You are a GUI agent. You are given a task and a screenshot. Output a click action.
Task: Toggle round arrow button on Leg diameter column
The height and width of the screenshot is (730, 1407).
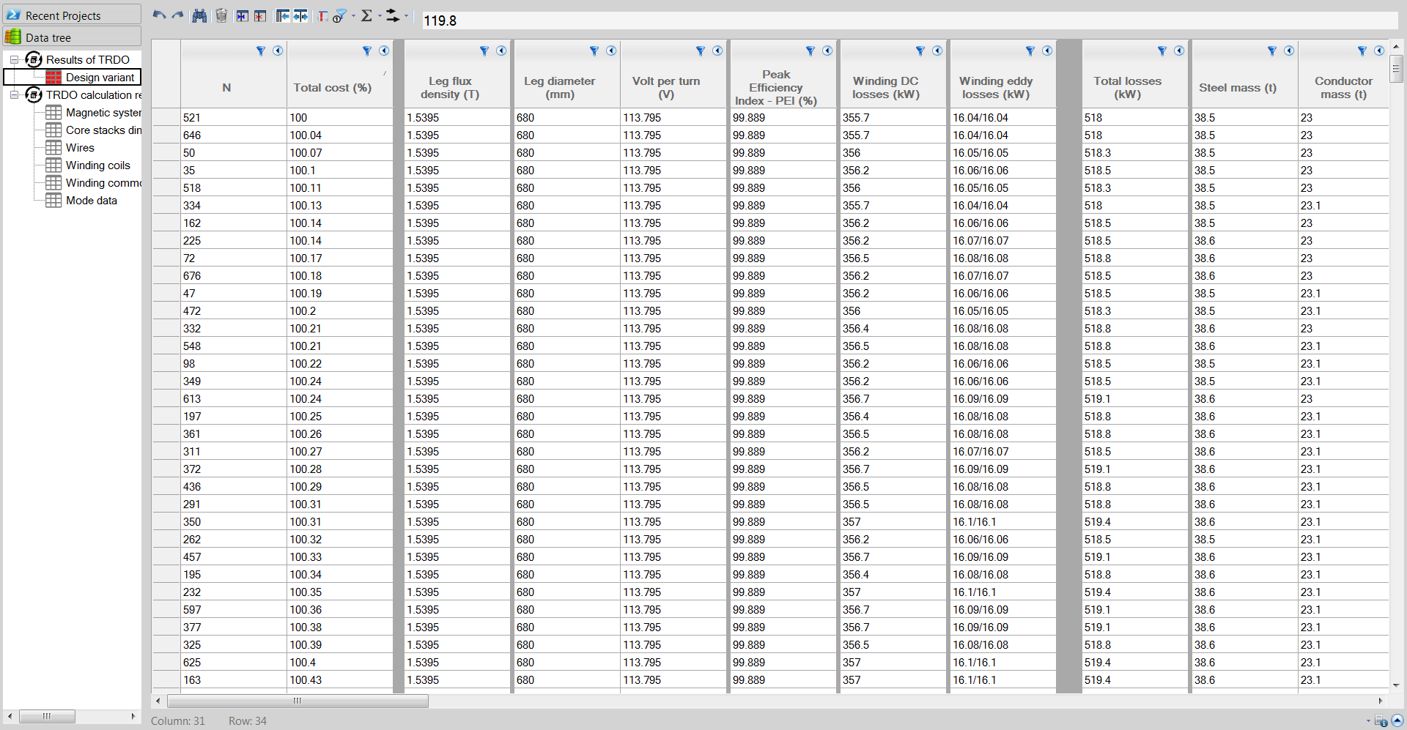click(x=611, y=51)
